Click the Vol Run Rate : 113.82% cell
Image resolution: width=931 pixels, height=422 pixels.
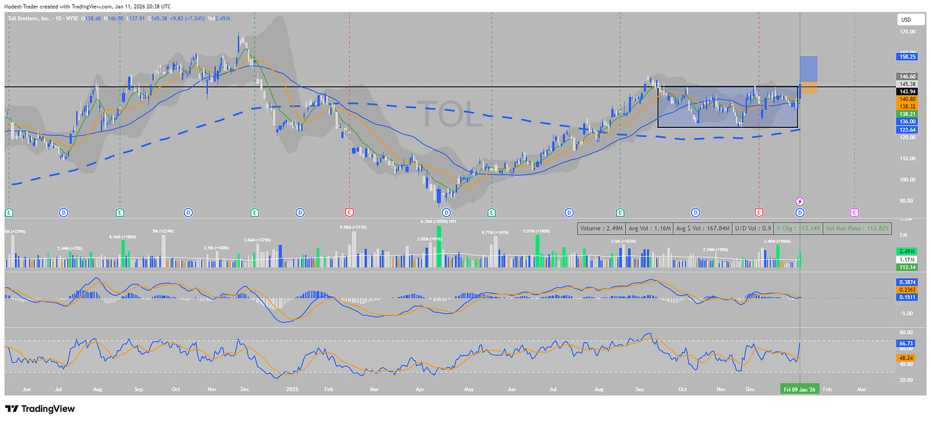coord(857,228)
